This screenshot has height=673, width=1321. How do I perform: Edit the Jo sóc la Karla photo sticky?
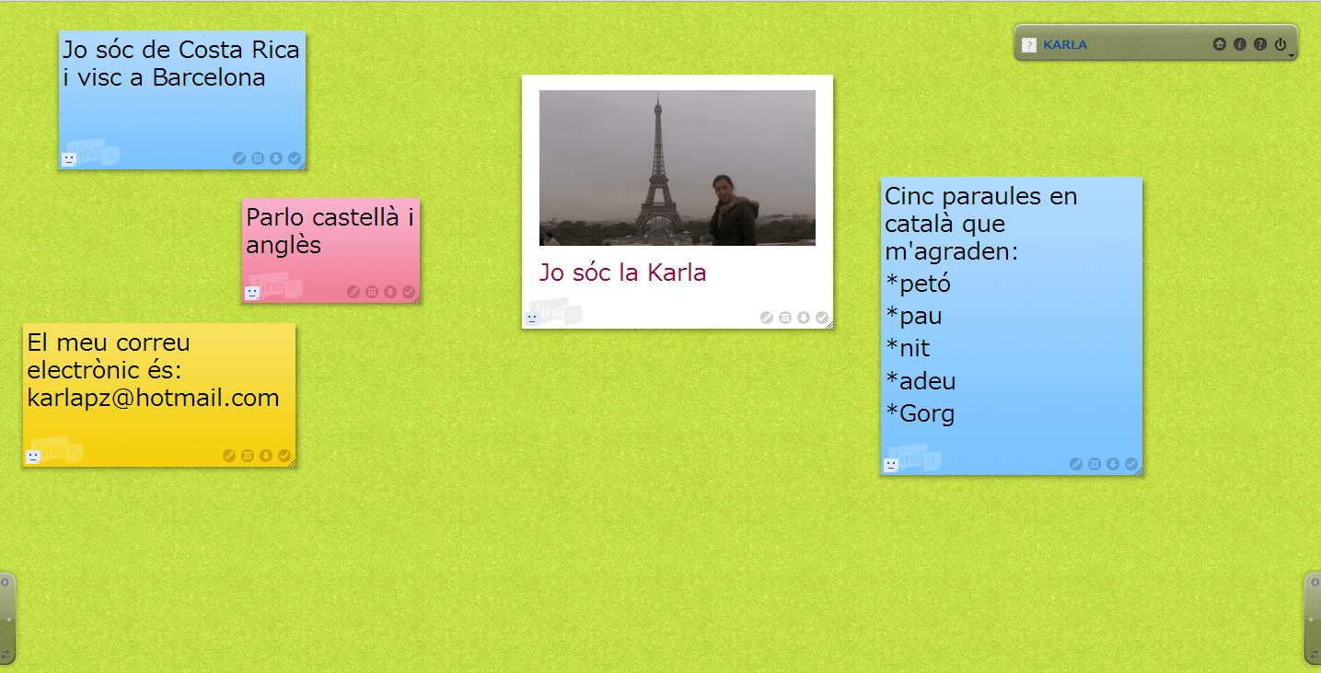pyautogui.click(x=767, y=318)
